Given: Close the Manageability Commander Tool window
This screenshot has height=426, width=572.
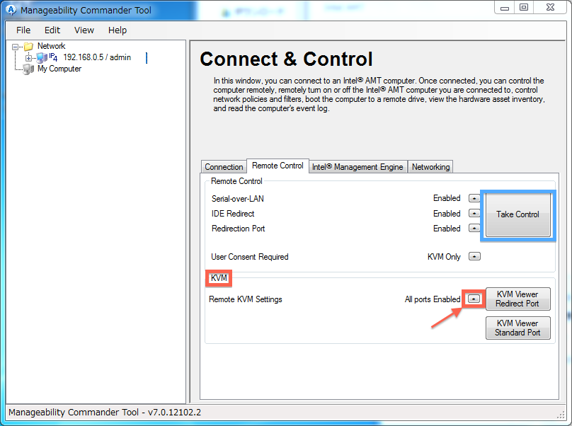Looking at the screenshot, I should 550,8.
